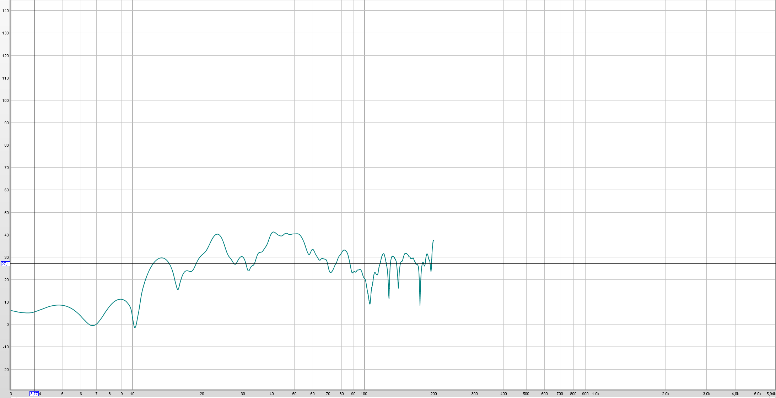Click the curve dip near 16 Hz
This screenshot has height=398, width=776.
(x=178, y=289)
